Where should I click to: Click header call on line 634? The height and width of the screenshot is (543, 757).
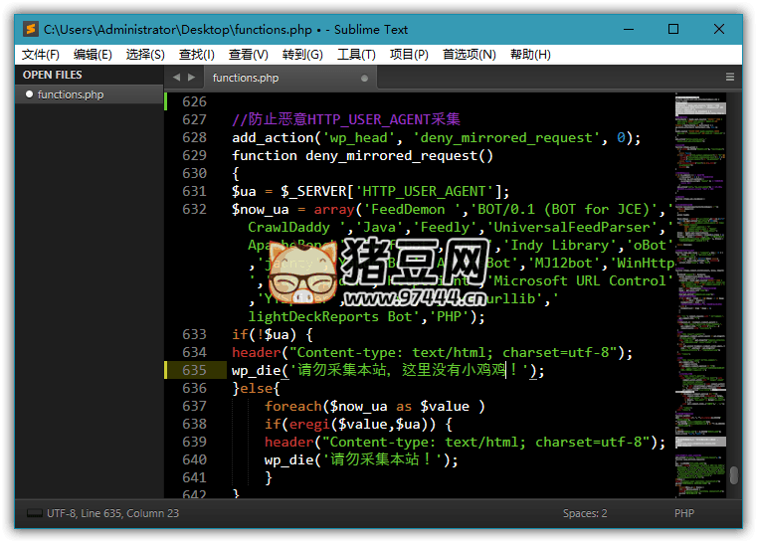tap(432, 353)
